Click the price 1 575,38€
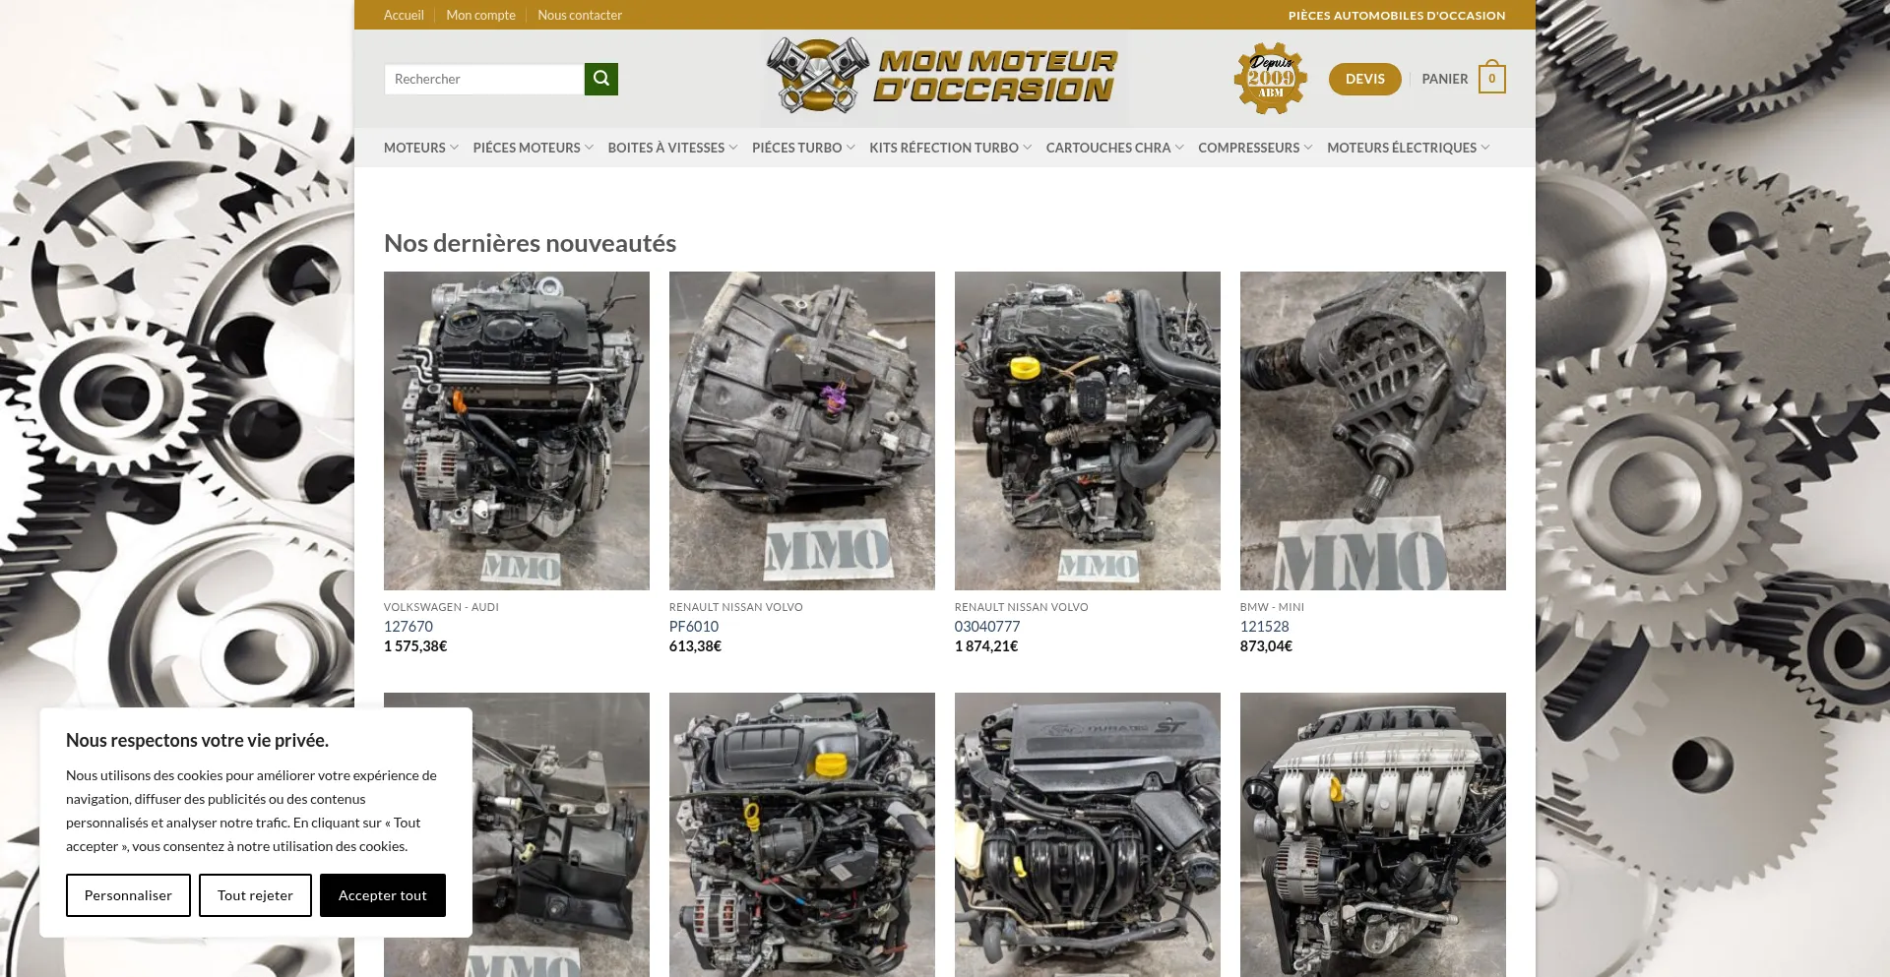The image size is (1890, 977). (x=415, y=646)
